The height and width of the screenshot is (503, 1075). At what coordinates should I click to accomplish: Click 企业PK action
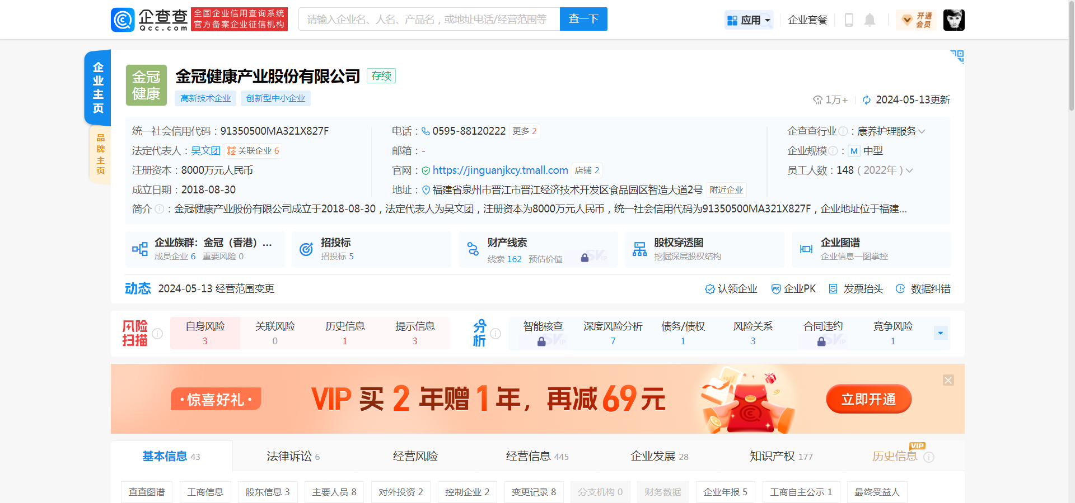(793, 289)
